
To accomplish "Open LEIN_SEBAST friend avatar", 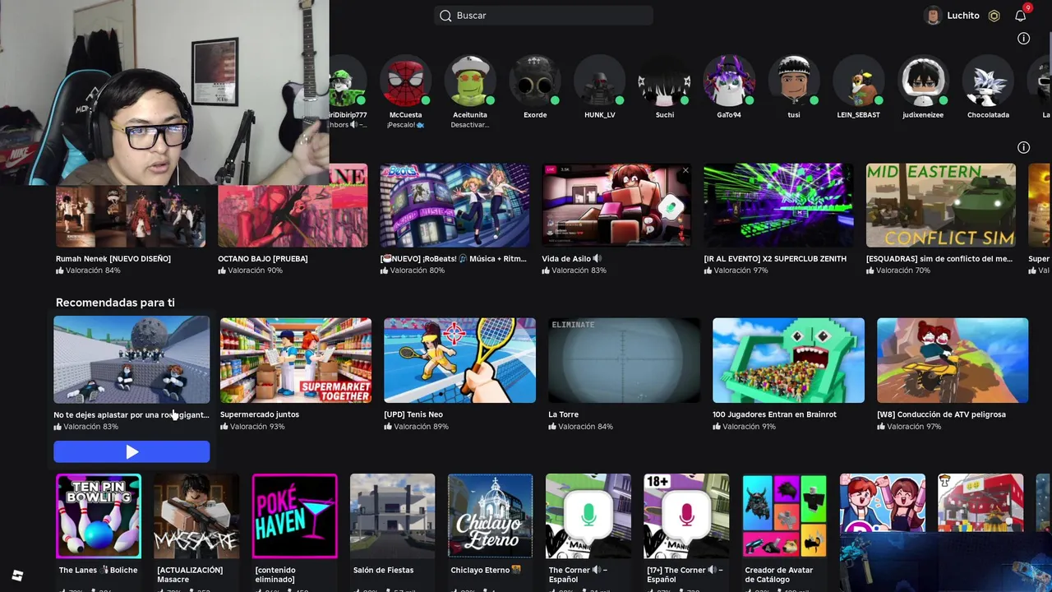I will point(859,81).
